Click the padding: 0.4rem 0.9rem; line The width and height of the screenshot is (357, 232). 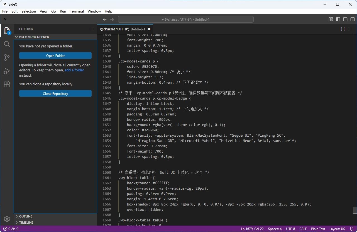(151, 194)
